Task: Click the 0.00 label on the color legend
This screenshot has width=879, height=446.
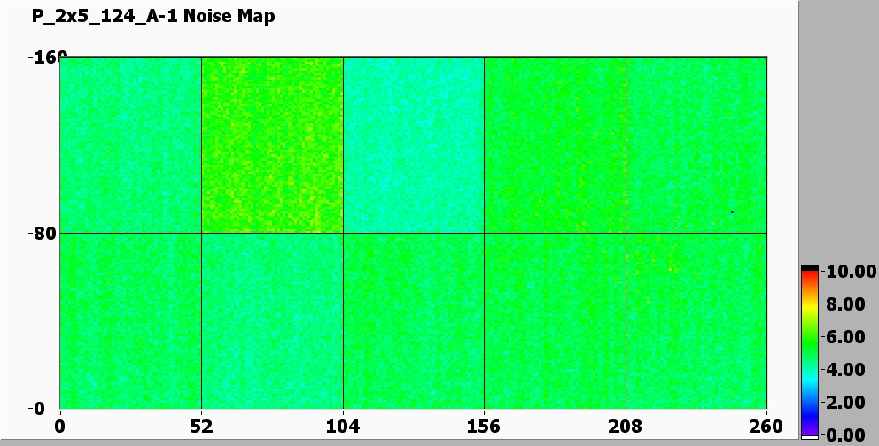Action: tap(844, 434)
